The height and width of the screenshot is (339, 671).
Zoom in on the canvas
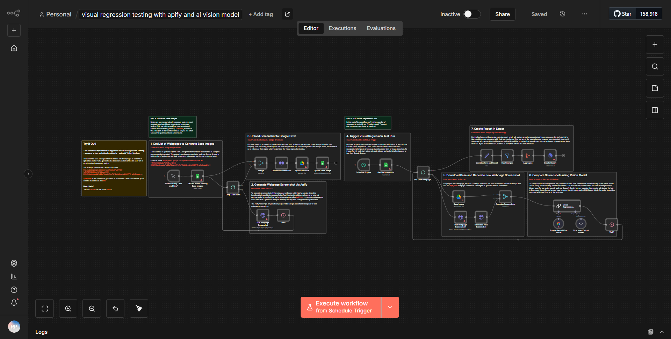coord(68,308)
